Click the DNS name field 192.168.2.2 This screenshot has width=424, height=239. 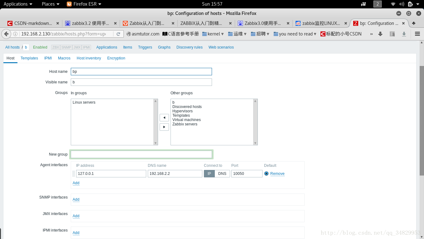pyautogui.click(x=175, y=174)
